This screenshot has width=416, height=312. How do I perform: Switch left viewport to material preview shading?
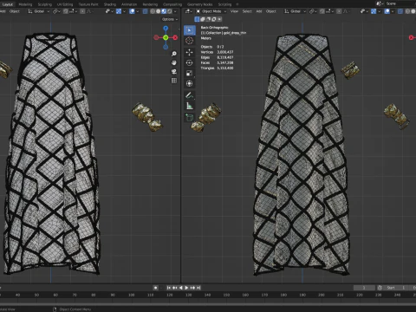(x=164, y=11)
